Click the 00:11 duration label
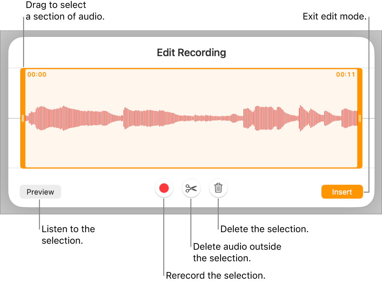This screenshot has height=282, width=382. [x=345, y=74]
